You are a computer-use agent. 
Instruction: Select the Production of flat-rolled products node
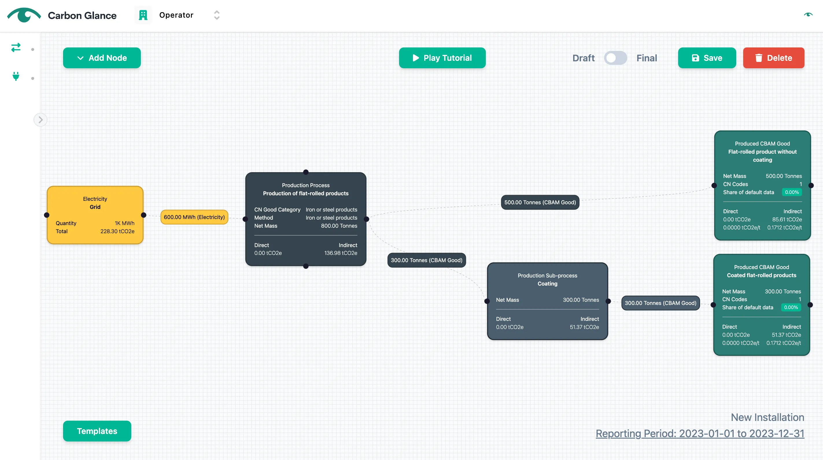point(305,219)
